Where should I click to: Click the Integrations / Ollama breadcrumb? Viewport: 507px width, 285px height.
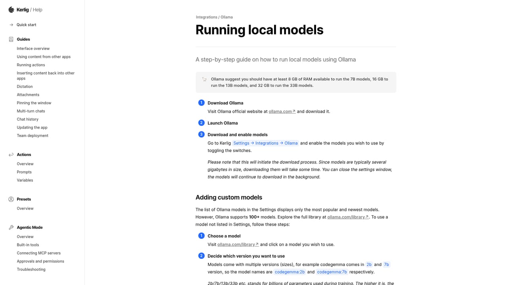(214, 17)
